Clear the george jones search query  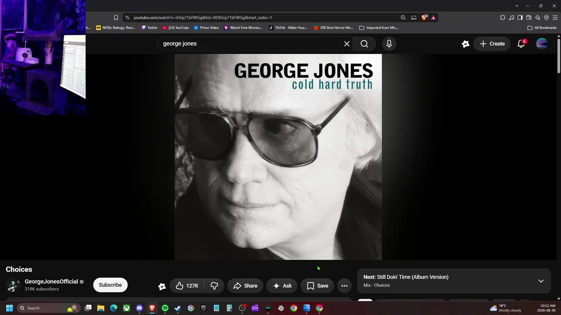pos(347,44)
